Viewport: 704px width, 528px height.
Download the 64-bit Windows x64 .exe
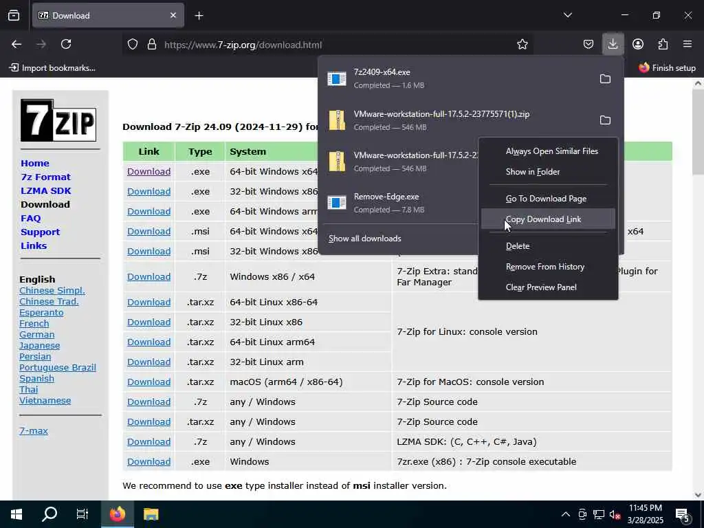pos(148,171)
